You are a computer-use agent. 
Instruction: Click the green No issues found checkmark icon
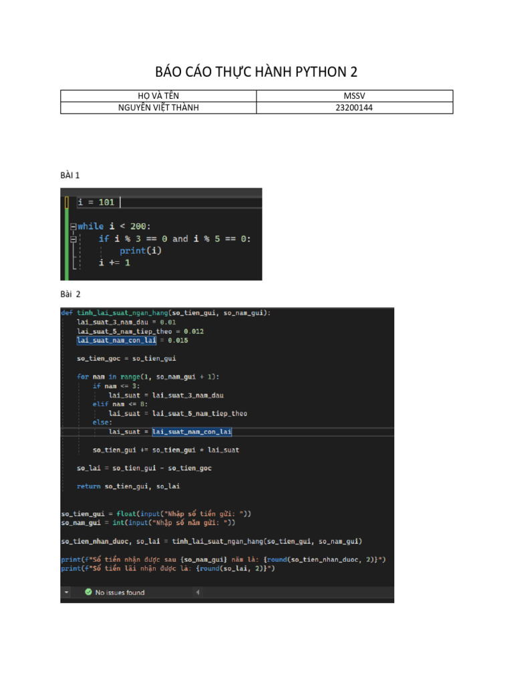[89, 592]
